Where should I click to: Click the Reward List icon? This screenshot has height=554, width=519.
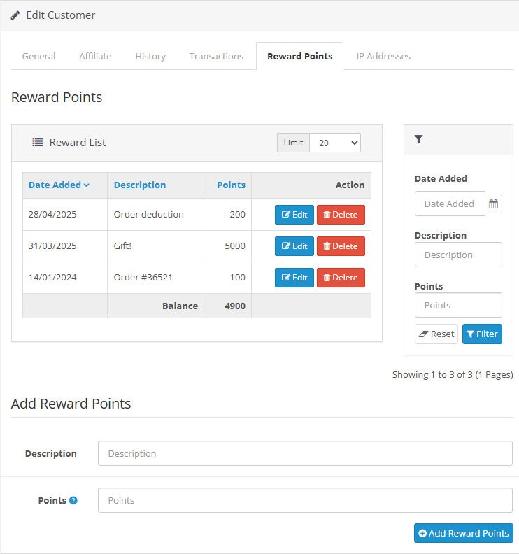pos(38,142)
